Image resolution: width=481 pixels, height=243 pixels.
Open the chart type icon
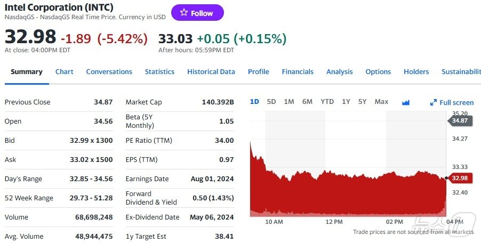click(406, 102)
